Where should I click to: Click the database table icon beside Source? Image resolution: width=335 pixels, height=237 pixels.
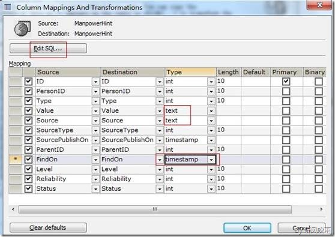point(22,28)
